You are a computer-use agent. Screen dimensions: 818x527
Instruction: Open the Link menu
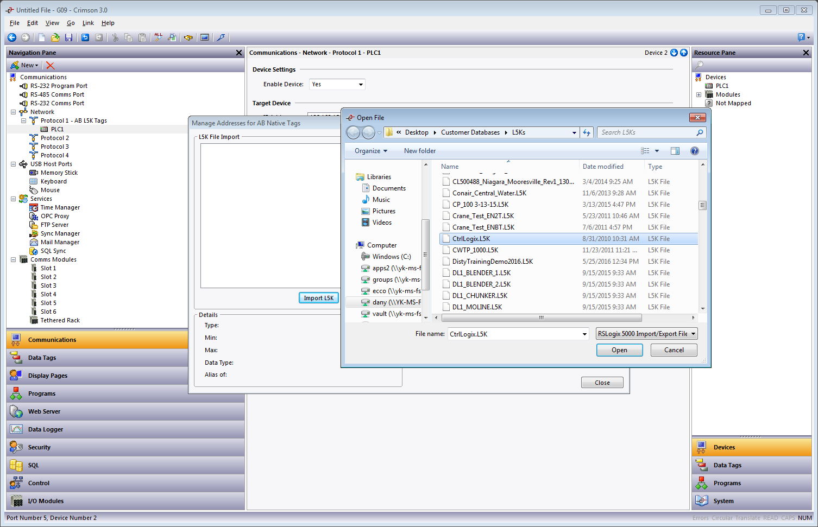pos(88,23)
